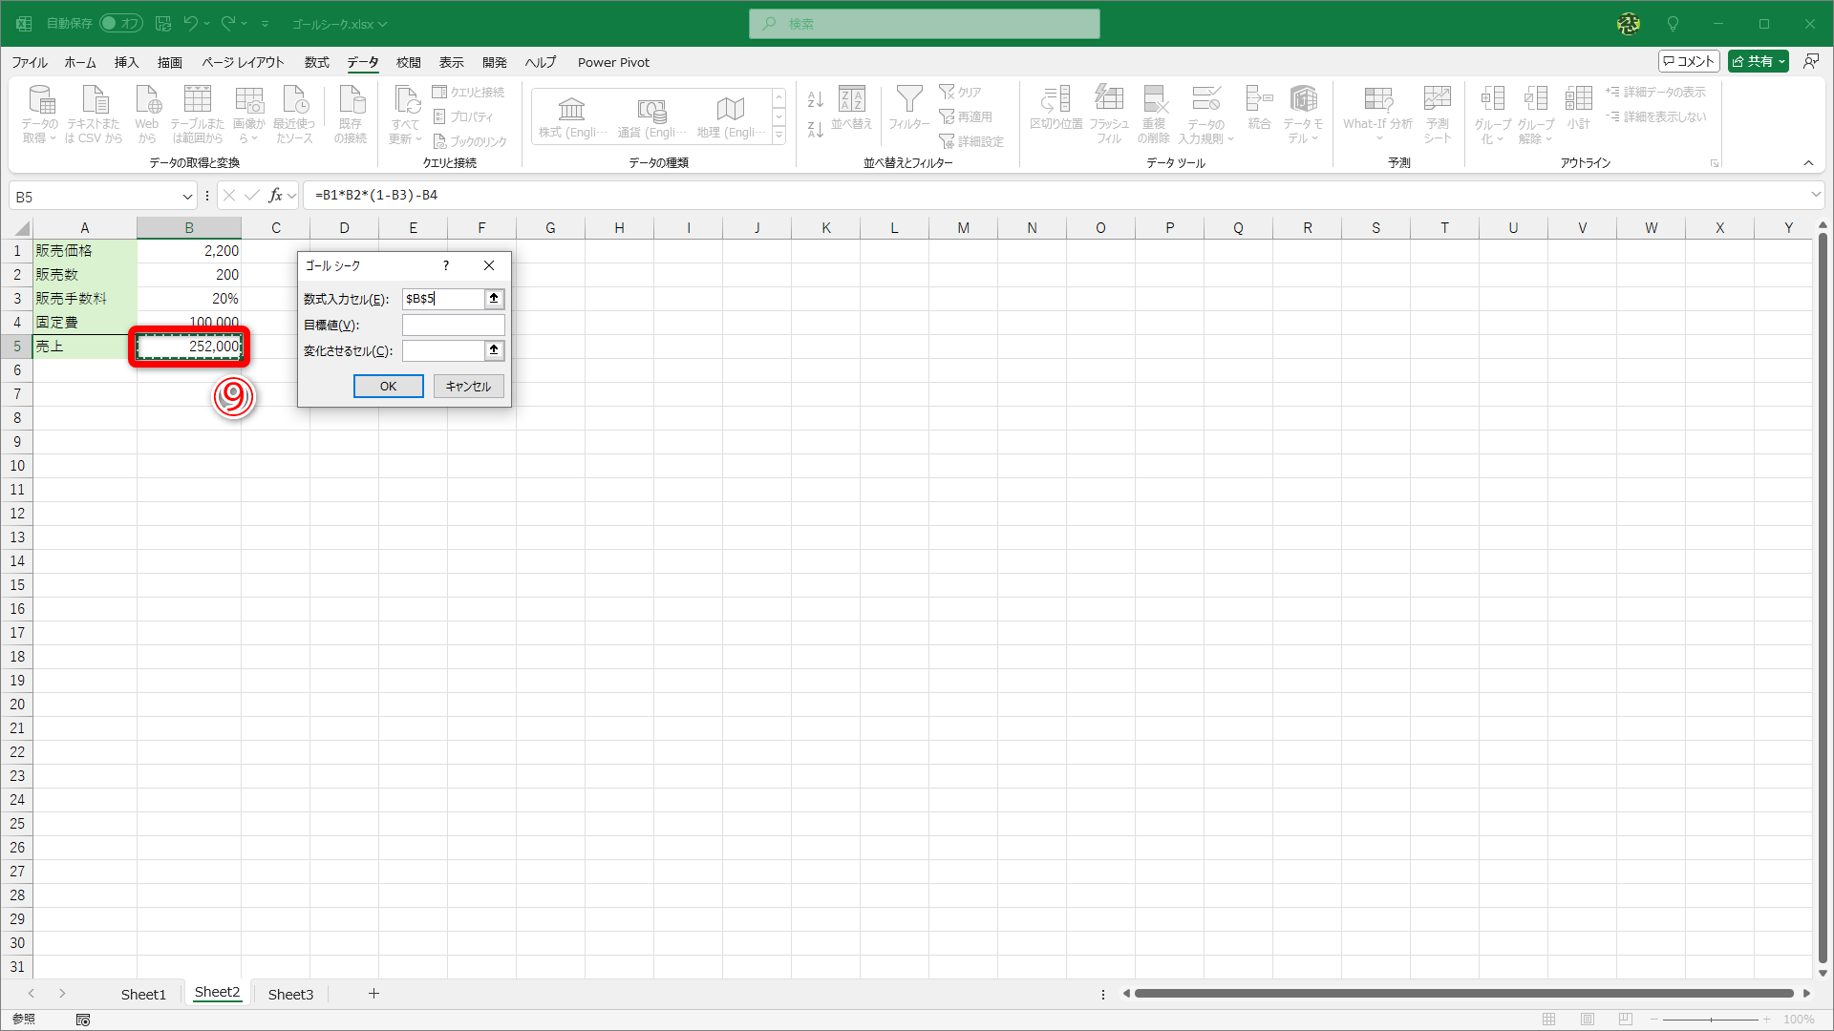Switch to the Sheet3 tab
The height and width of the screenshot is (1031, 1834).
(290, 994)
